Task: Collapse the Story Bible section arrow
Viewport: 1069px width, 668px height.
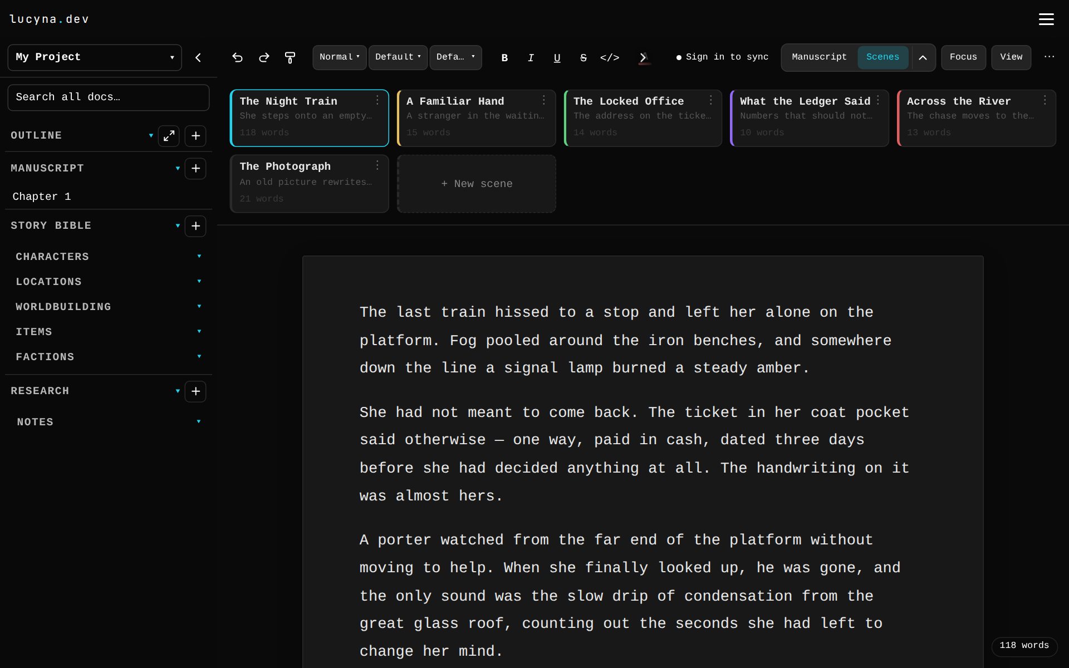Action: click(x=178, y=226)
